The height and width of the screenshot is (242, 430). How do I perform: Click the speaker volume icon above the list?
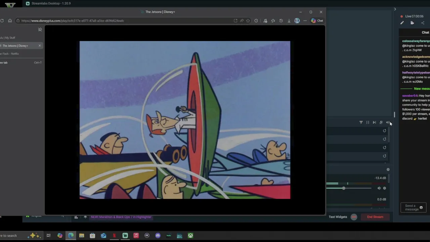coord(388,122)
